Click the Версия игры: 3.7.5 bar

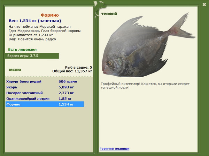coord(32,56)
